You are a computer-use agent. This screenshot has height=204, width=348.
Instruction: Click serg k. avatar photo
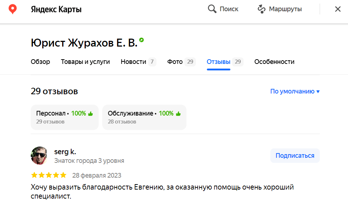(x=39, y=156)
